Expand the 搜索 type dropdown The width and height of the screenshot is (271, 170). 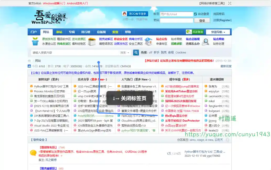(125, 53)
